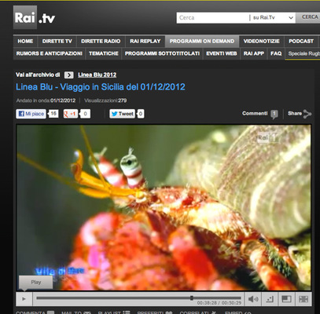Select the Rai Replay menu item

(145, 42)
